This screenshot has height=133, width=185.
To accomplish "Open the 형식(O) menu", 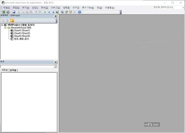I will pos(44,7).
